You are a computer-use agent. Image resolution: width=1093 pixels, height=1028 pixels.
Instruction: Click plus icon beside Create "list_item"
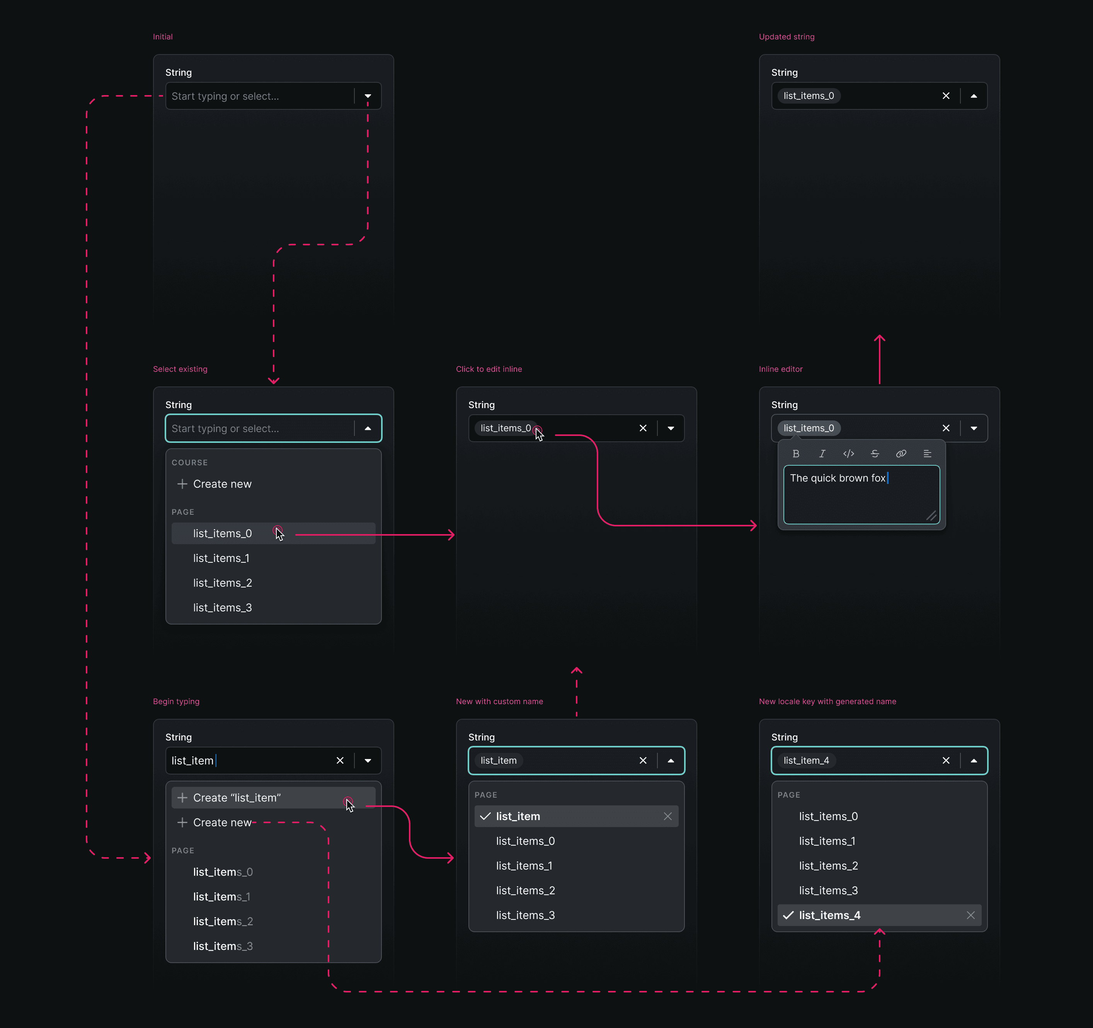[x=182, y=798]
